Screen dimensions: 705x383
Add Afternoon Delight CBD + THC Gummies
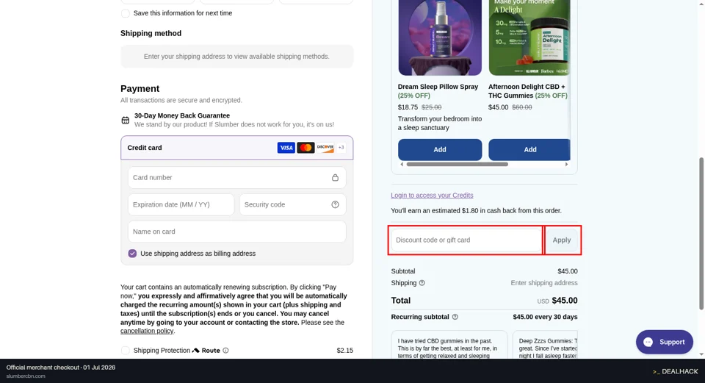tap(529, 149)
